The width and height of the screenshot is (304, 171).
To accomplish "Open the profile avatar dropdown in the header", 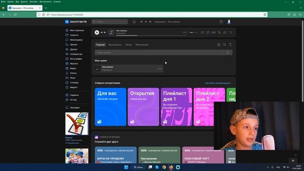I will coord(230,22).
